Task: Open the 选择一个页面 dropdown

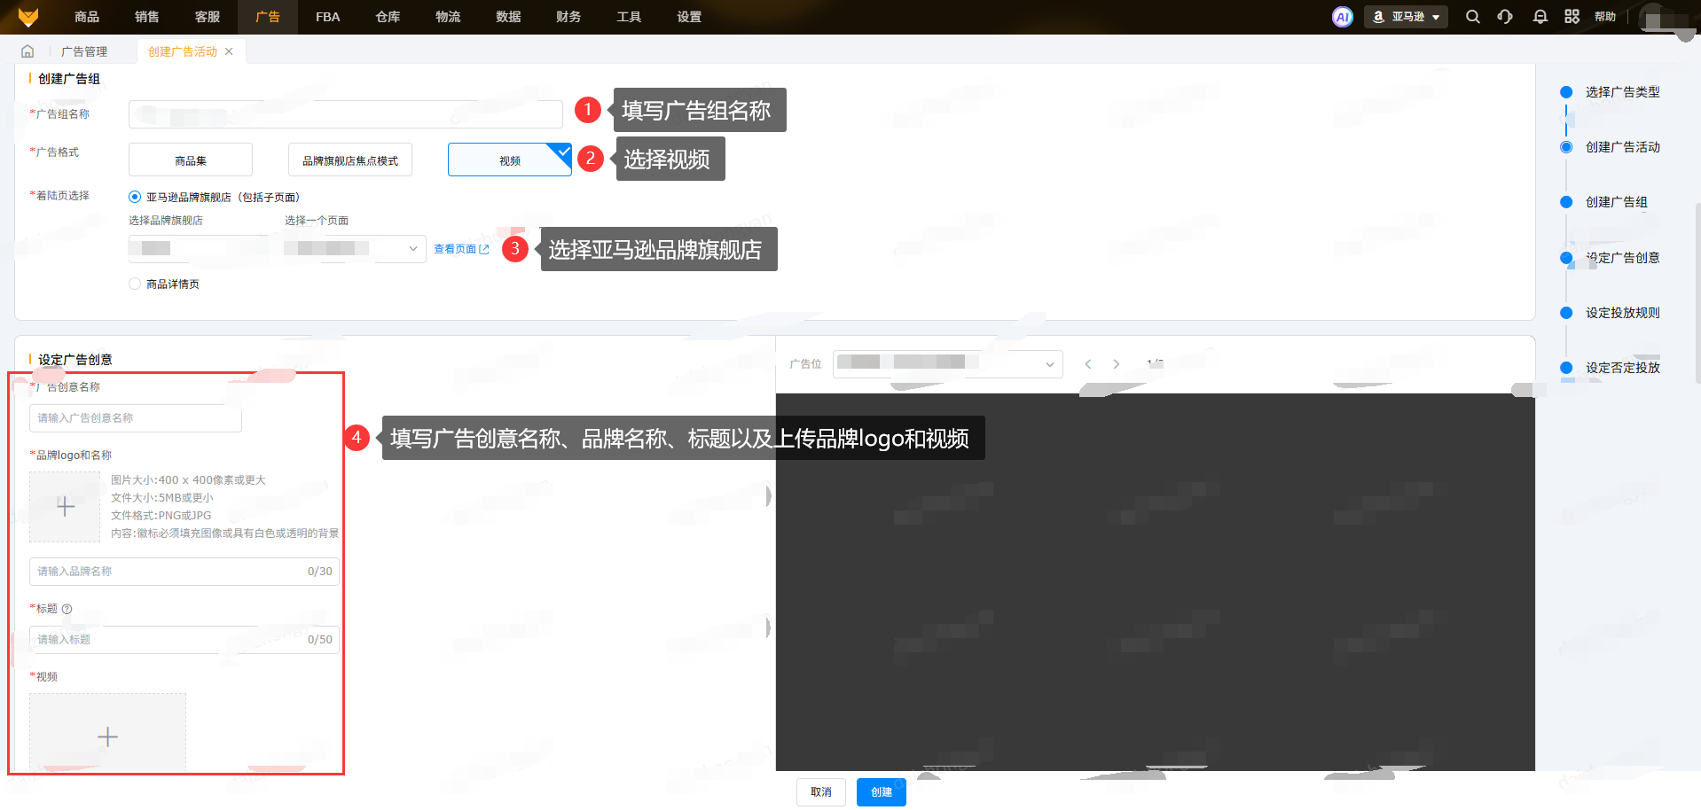Action: [353, 249]
